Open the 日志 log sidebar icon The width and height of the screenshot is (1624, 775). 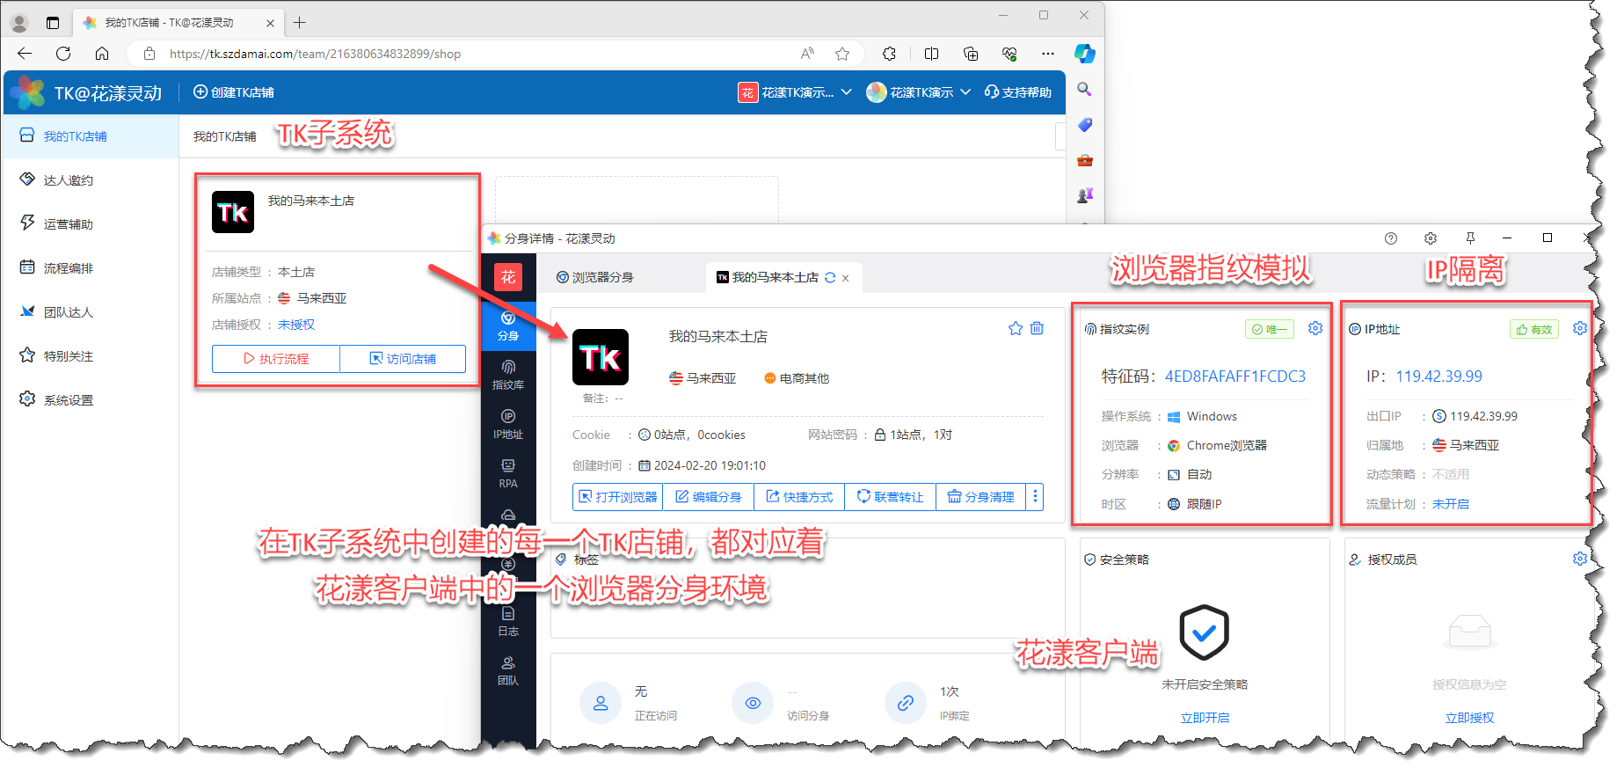pyautogui.click(x=508, y=620)
